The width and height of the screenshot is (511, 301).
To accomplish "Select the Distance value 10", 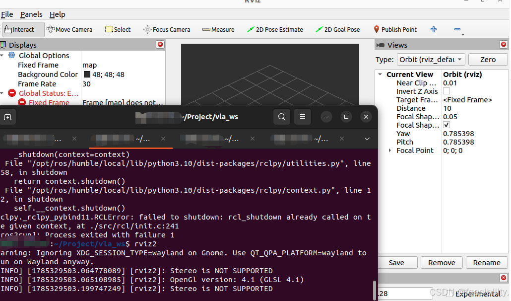I will point(447,108).
